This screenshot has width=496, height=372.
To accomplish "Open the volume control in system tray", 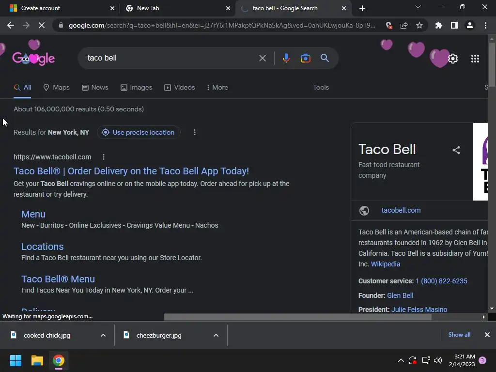I will 438,360.
